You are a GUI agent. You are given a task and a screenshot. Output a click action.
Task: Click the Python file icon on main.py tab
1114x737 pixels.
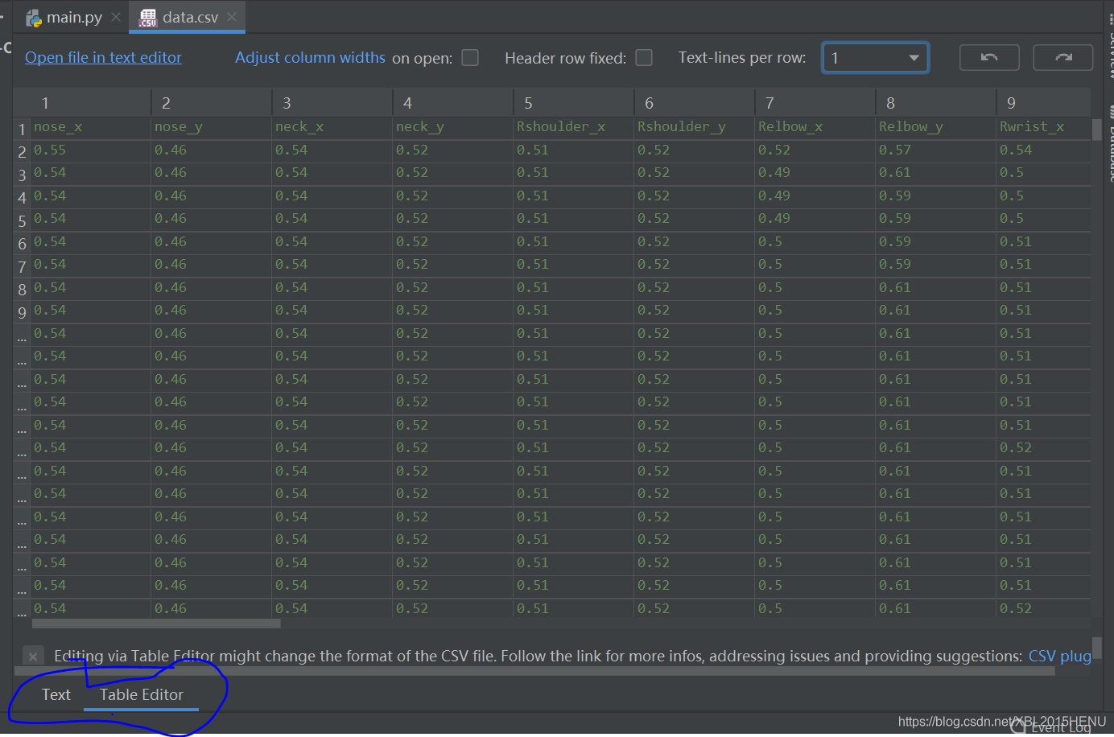coord(33,18)
